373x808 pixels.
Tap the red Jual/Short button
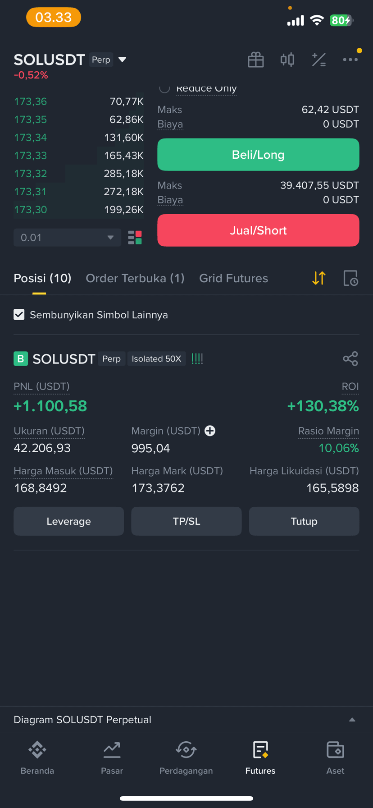(x=258, y=230)
